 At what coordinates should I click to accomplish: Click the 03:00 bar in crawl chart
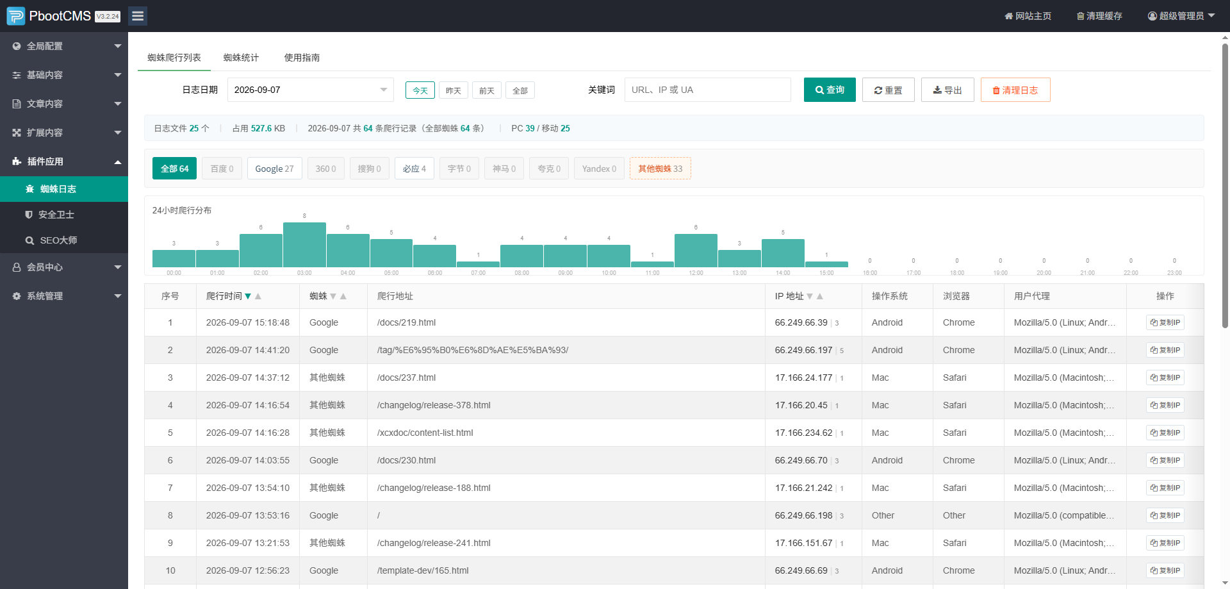tap(304, 245)
